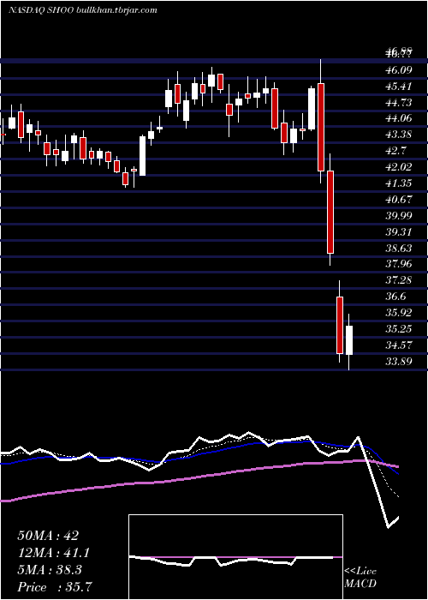Click the 37.96 price axis label
The height and width of the screenshot is (600, 428).
coord(399,264)
